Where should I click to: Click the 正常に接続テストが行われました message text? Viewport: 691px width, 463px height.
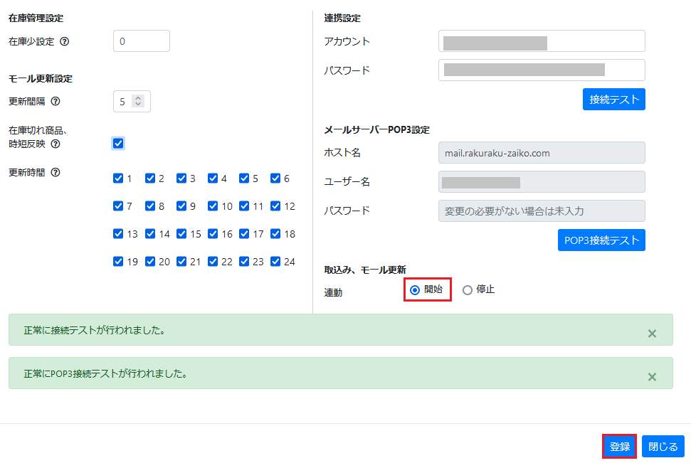coord(95,330)
